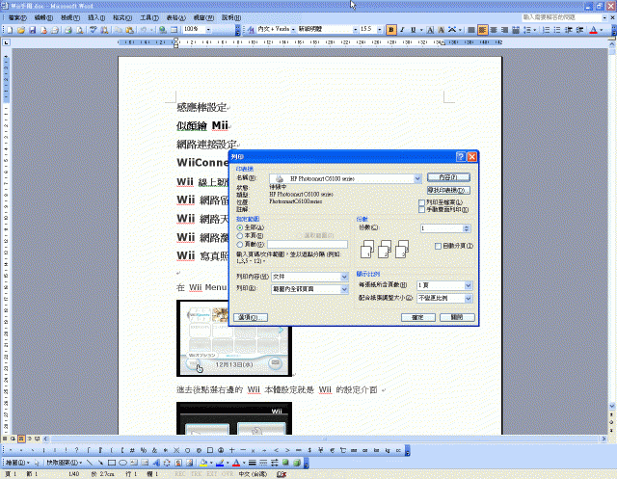Open the font size 15.5 dropdown
This screenshot has width=617, height=479.
click(379, 30)
